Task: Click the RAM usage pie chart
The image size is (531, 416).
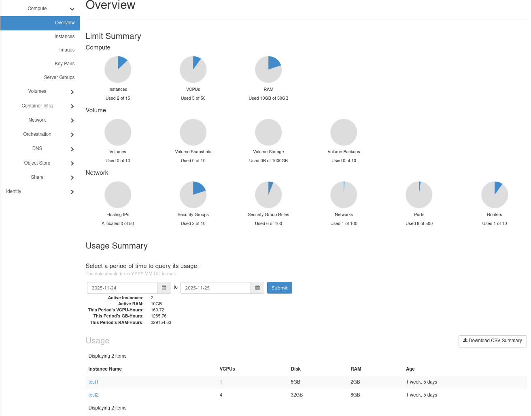Action: (268, 70)
